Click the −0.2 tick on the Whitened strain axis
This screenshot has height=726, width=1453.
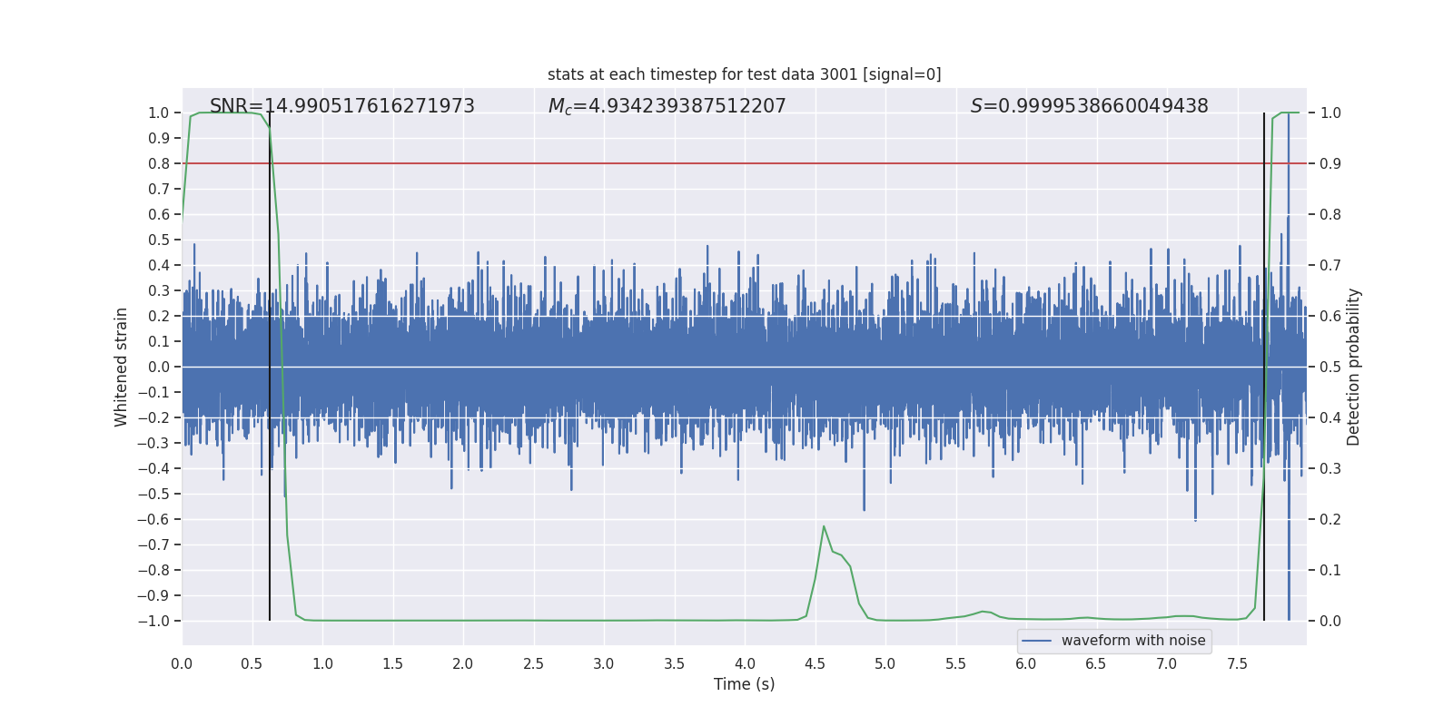[153, 417]
